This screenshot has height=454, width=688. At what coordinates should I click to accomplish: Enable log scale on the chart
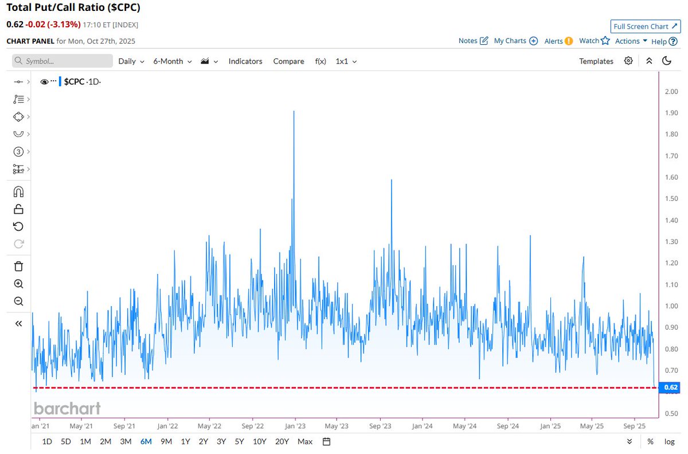click(x=669, y=441)
